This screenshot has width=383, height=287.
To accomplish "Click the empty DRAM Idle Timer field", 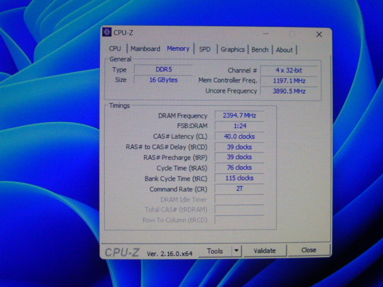I will tap(239, 199).
